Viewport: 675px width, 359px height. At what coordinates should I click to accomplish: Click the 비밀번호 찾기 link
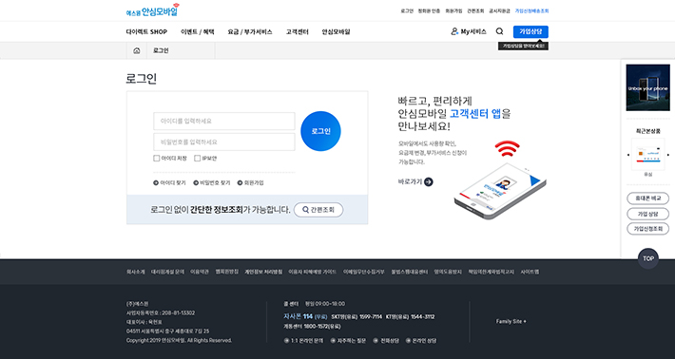[212, 182]
